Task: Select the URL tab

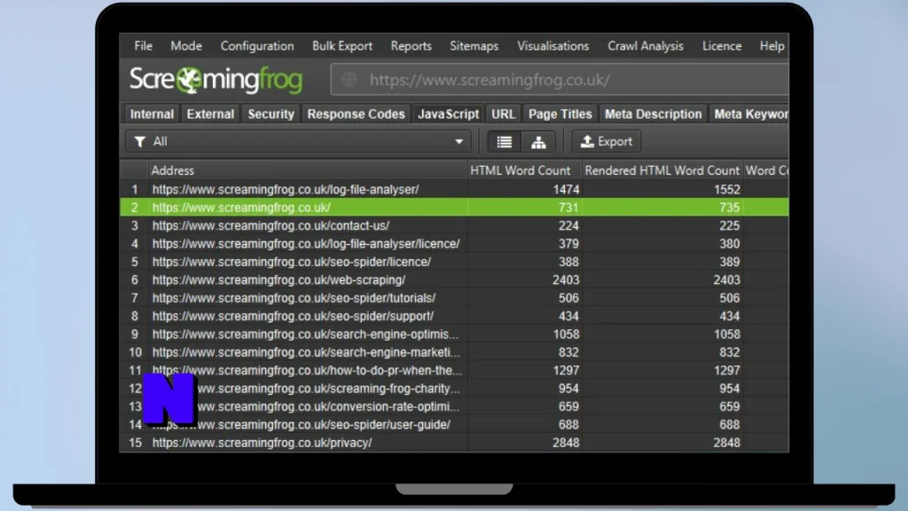Action: click(504, 114)
